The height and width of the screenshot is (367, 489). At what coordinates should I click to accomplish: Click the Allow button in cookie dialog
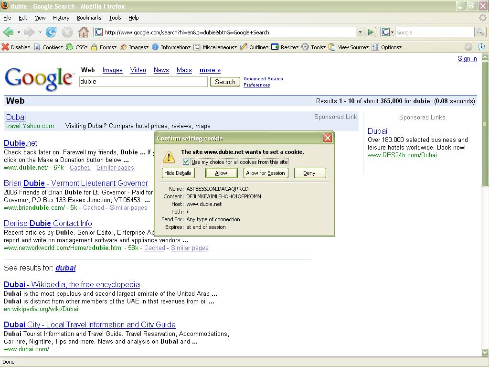pos(221,173)
